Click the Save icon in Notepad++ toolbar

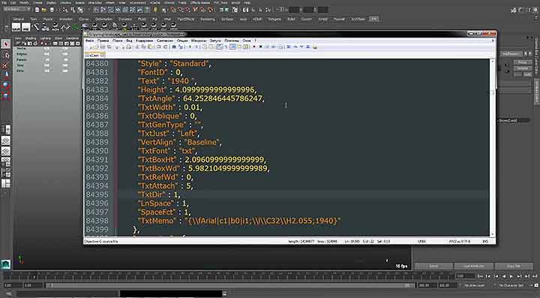(103, 47)
